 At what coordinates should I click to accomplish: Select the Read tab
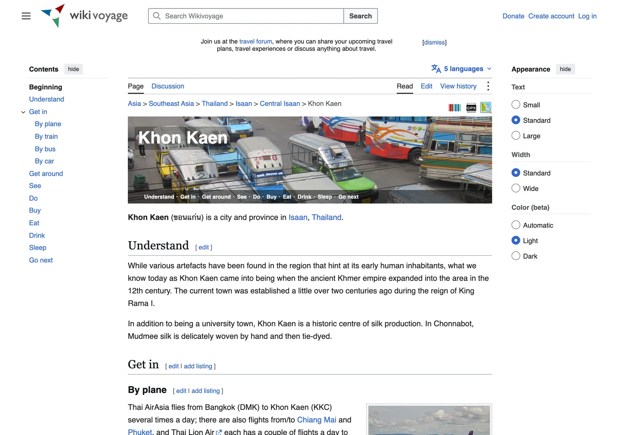point(405,86)
